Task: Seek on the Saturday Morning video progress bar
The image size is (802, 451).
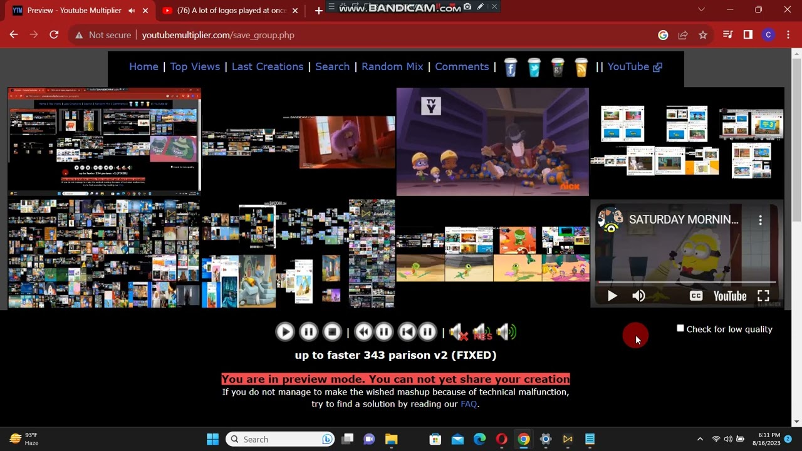Action: pos(687,283)
